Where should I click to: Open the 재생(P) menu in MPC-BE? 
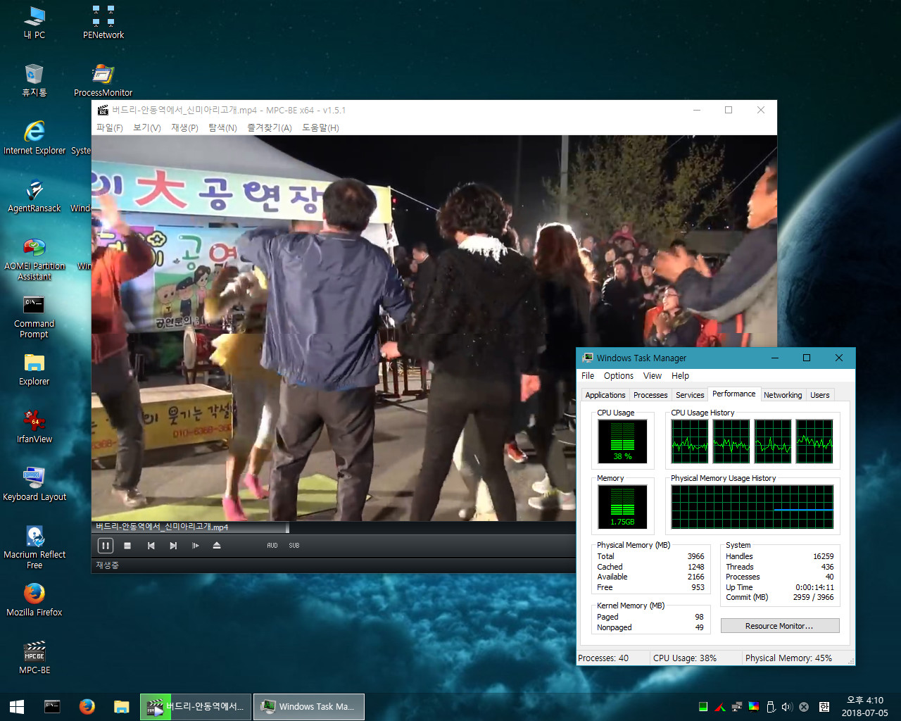(184, 128)
